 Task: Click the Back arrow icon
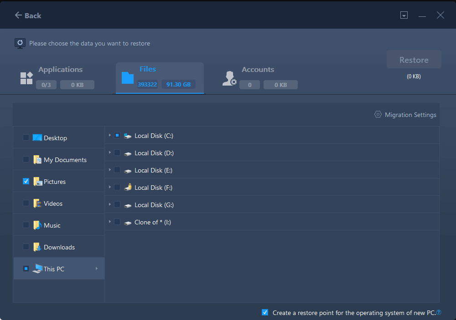[18, 15]
